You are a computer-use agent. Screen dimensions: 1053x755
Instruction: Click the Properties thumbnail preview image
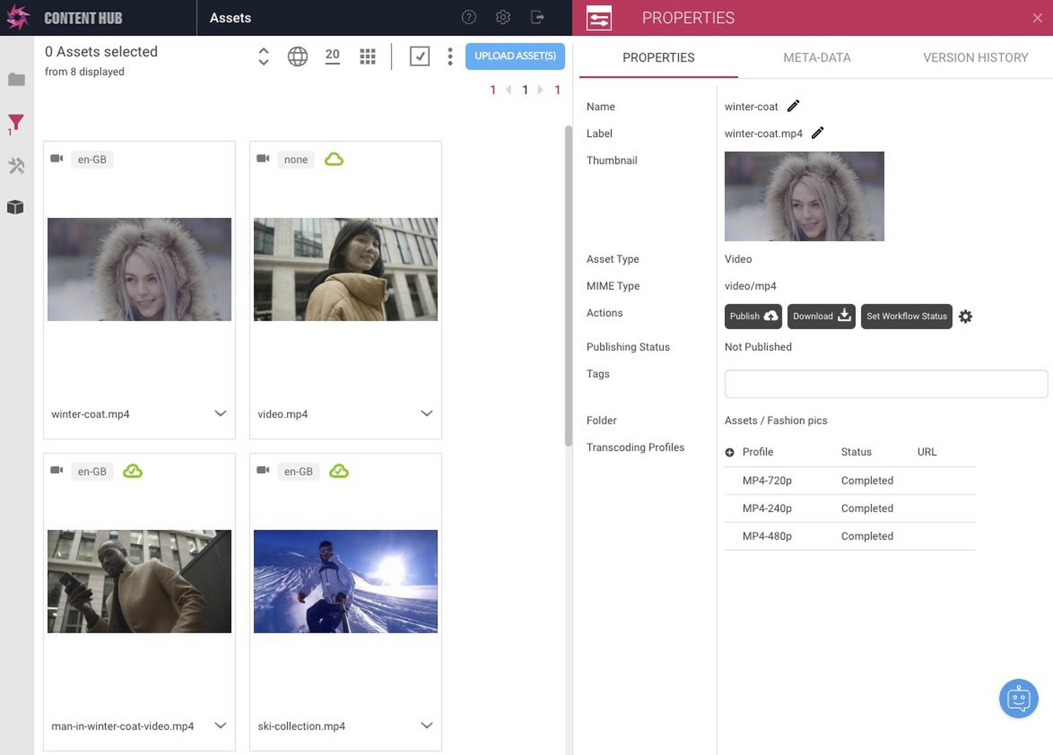(x=804, y=196)
